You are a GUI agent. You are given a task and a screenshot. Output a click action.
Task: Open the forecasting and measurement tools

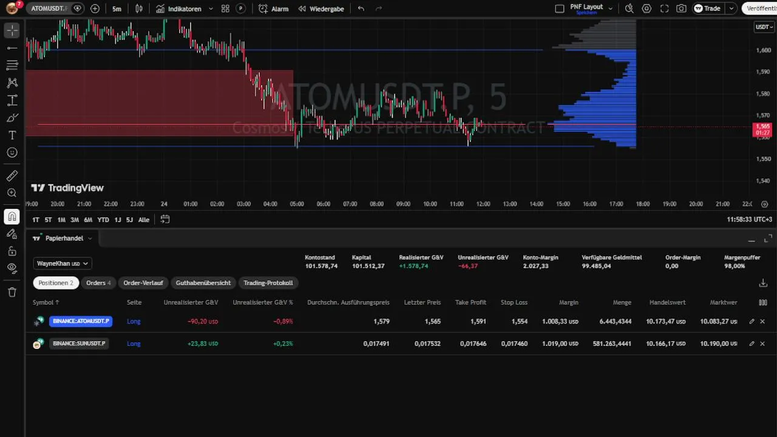pyautogui.click(x=12, y=100)
